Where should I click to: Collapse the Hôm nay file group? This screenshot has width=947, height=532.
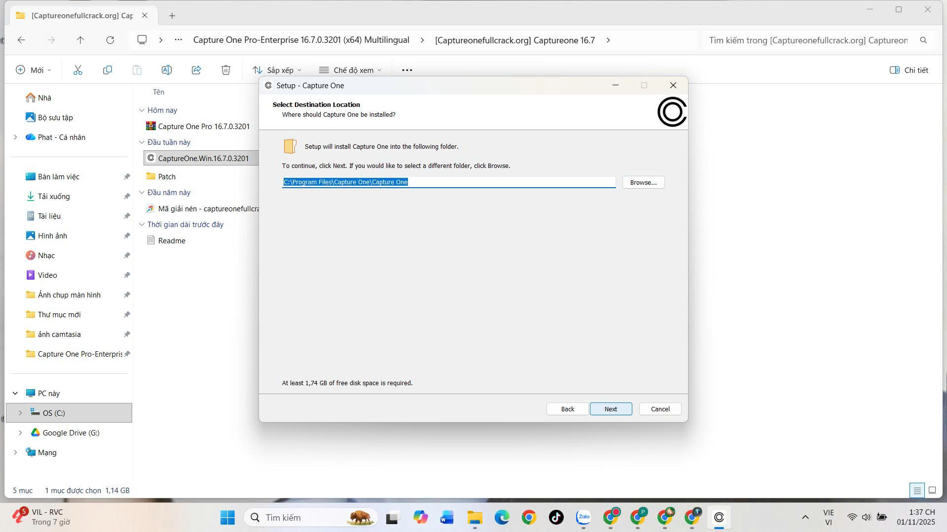pos(142,110)
